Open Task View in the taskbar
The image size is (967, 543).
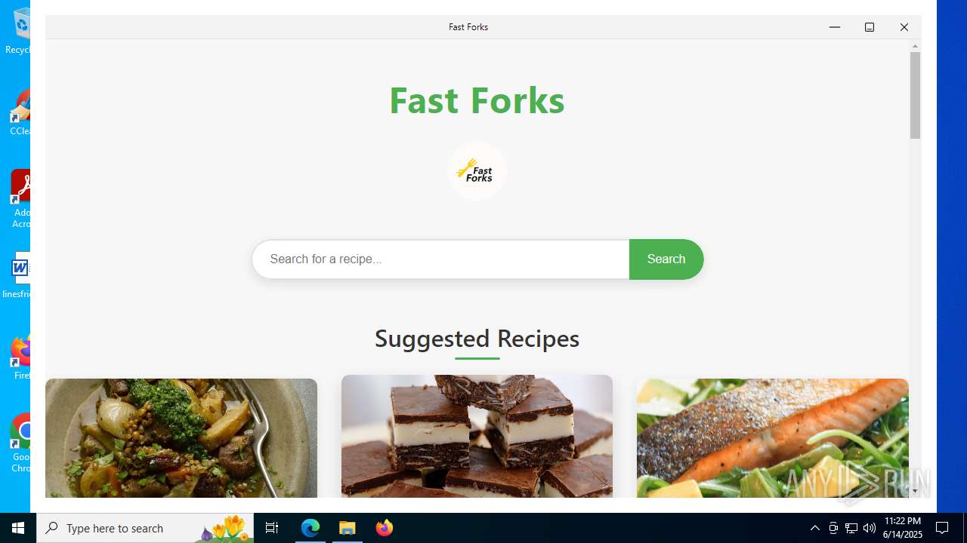point(272,528)
